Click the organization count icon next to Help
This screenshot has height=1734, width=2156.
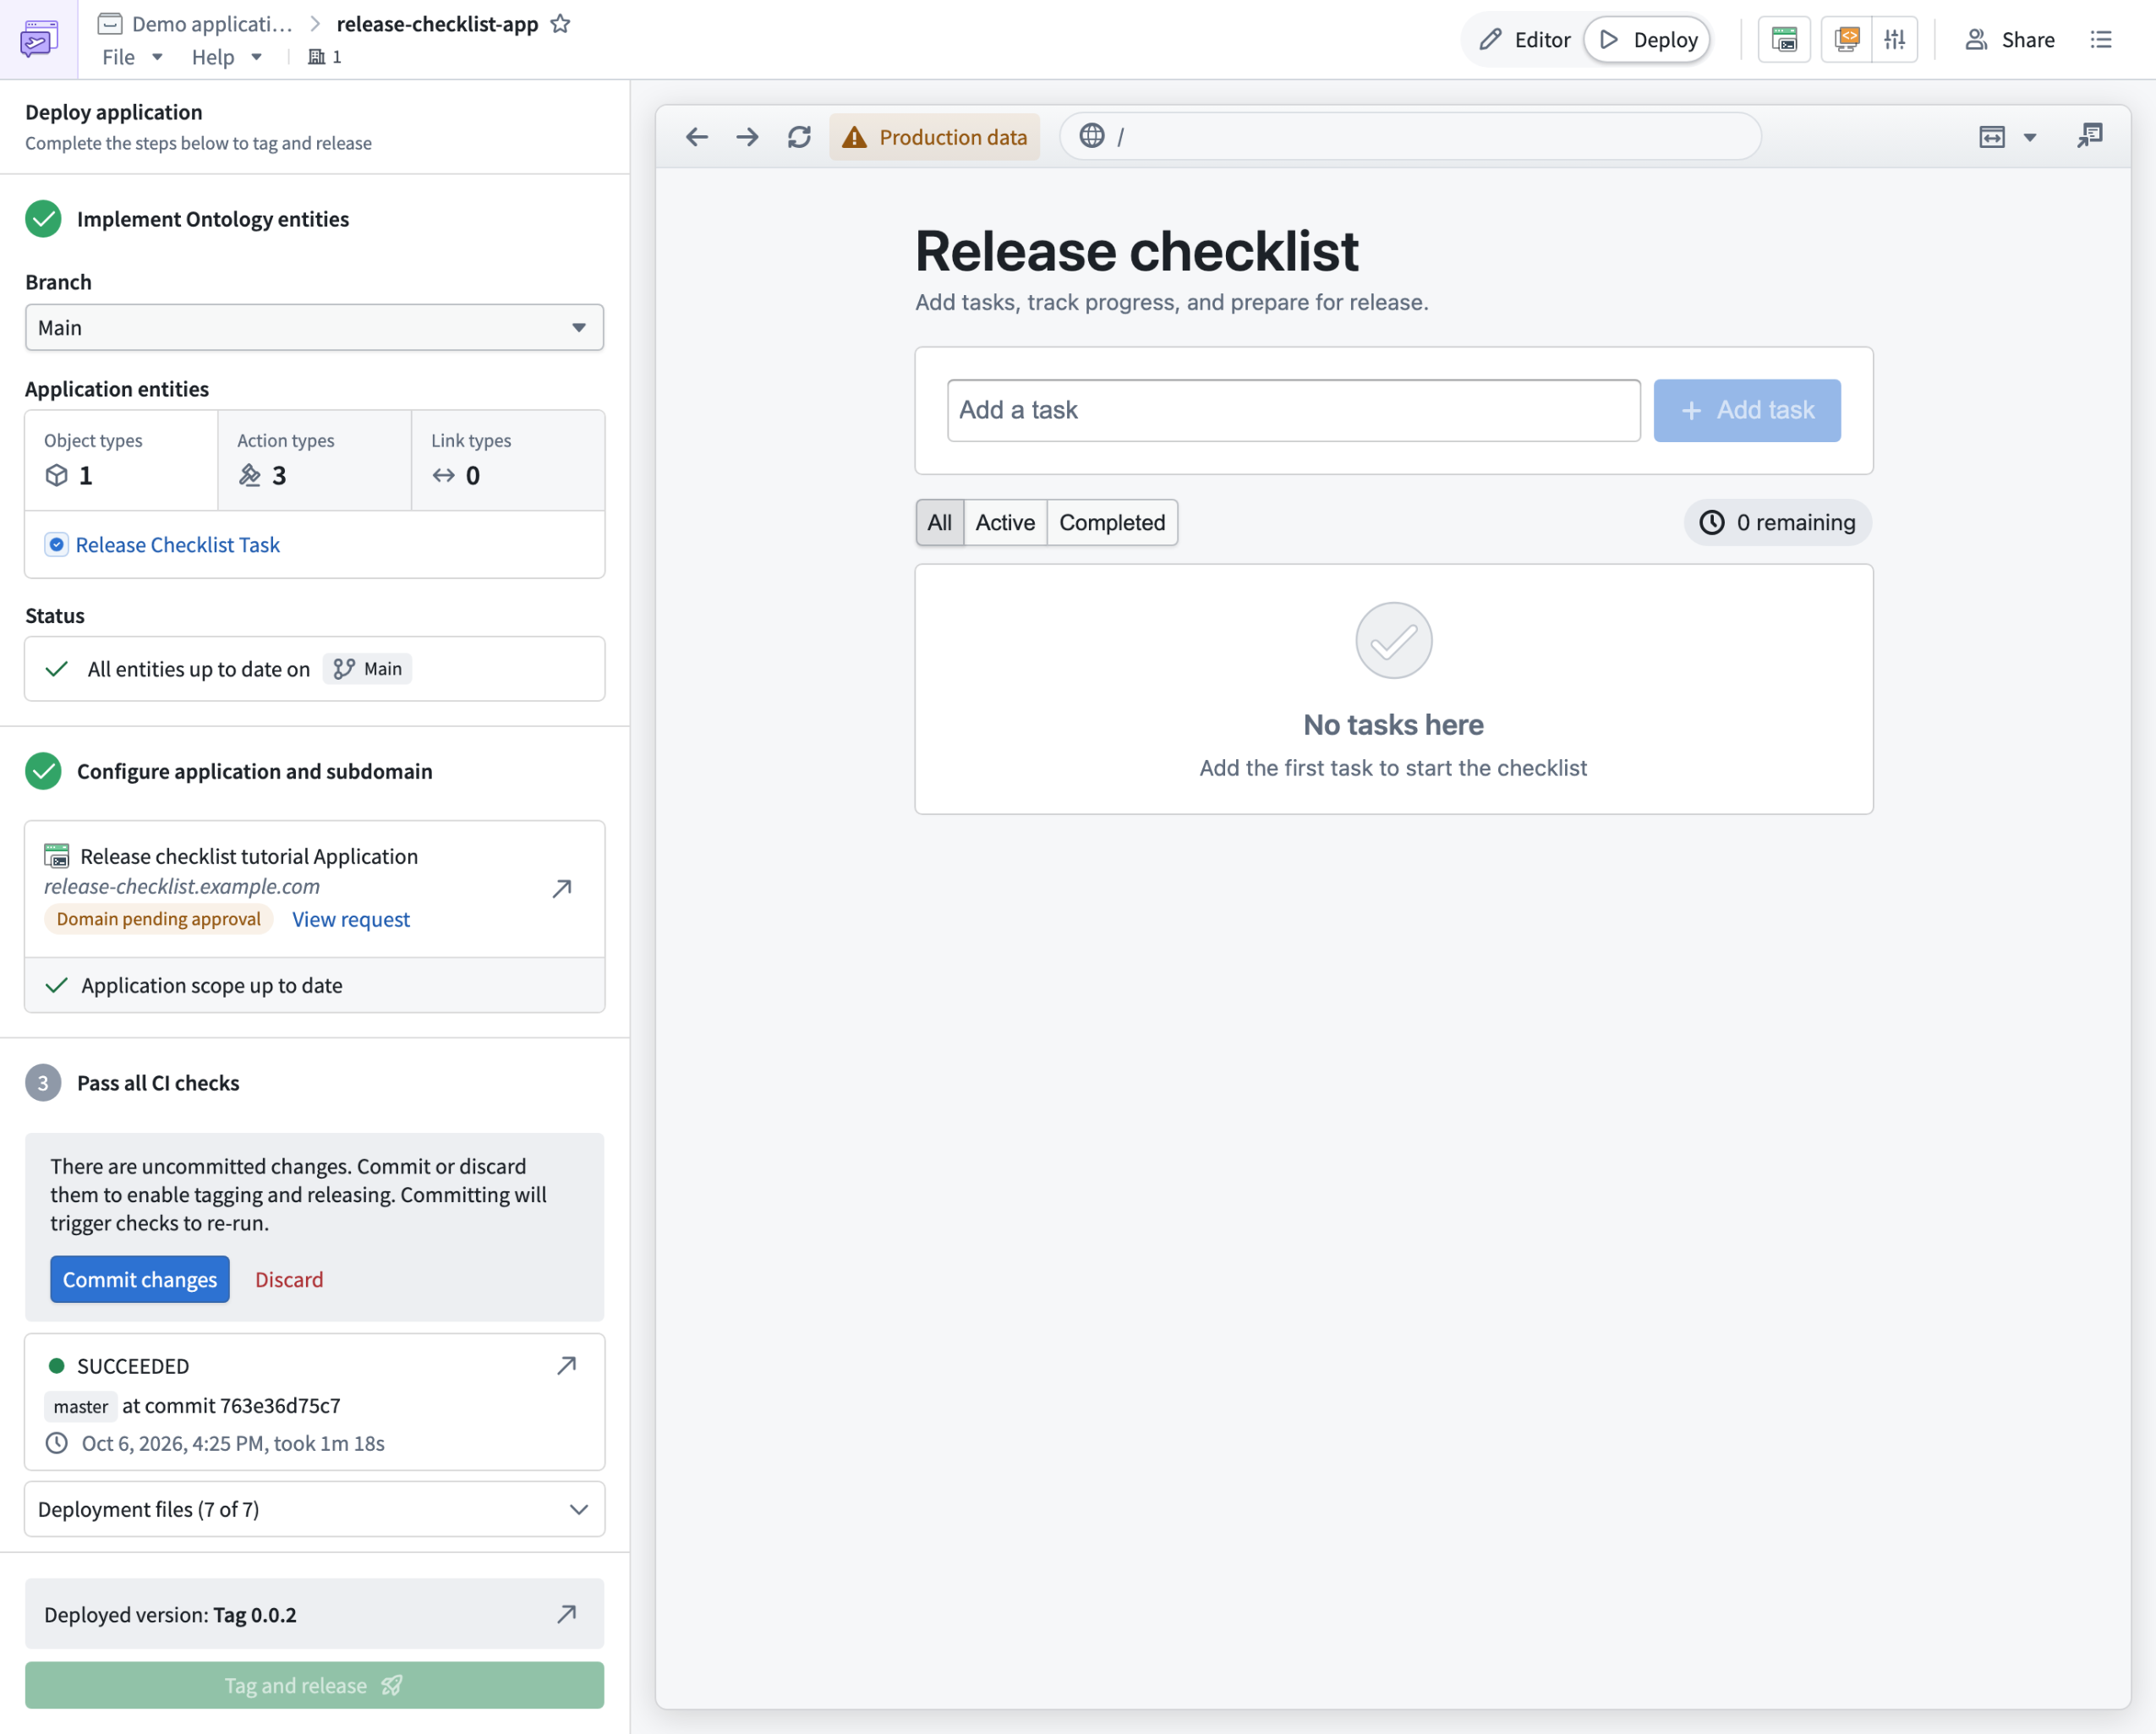click(325, 57)
